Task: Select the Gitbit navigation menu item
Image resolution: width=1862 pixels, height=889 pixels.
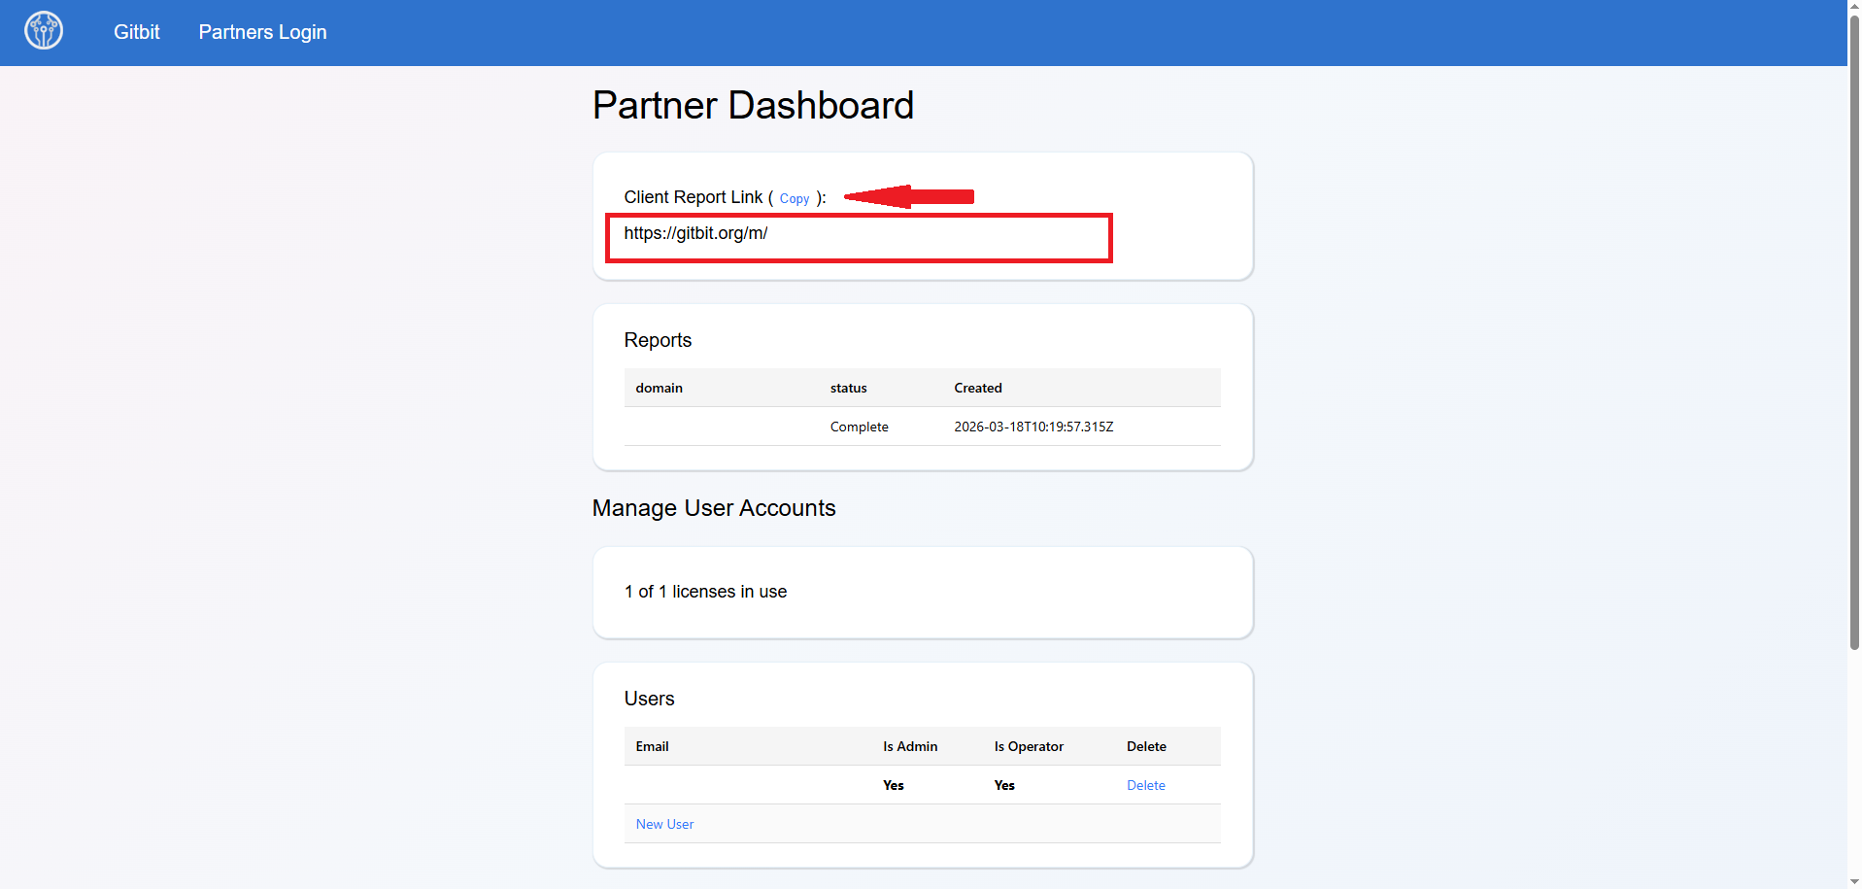Action: [x=135, y=32]
